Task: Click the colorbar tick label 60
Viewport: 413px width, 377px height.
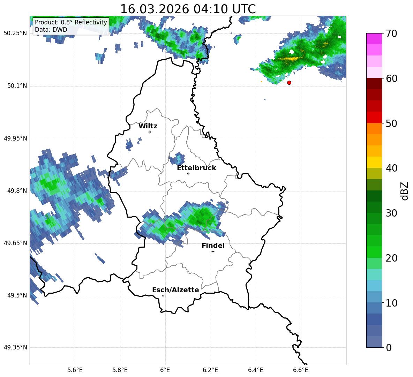Action: pos(391,78)
